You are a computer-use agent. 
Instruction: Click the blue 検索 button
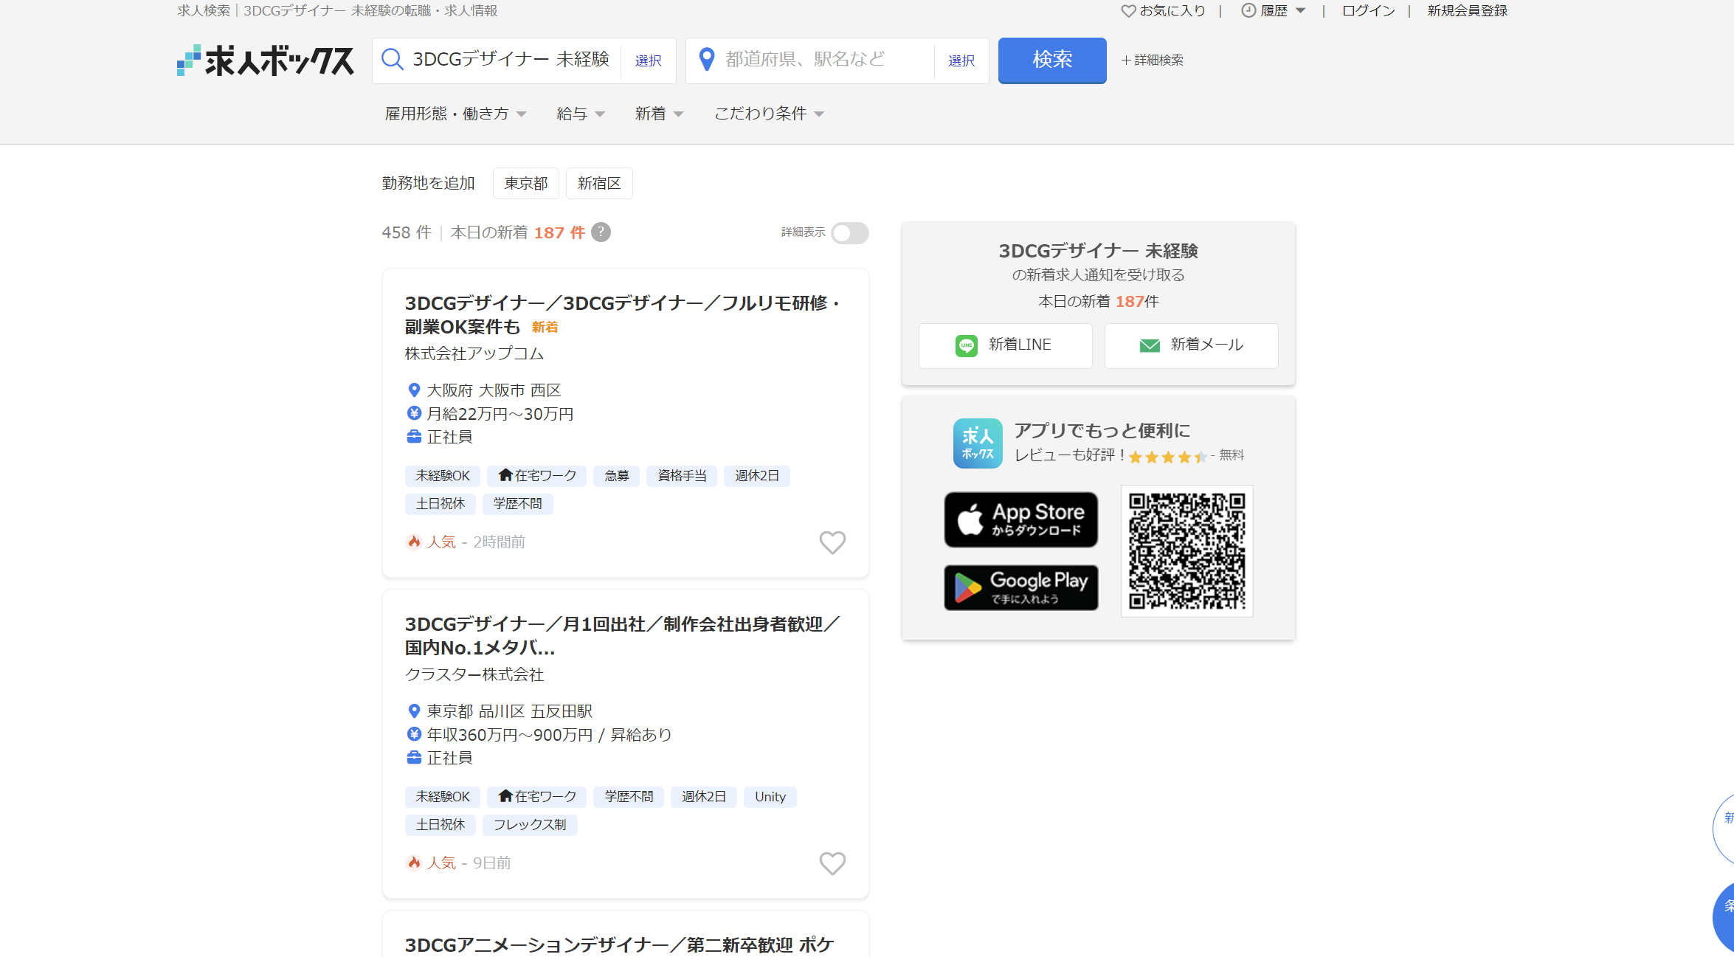(1052, 61)
